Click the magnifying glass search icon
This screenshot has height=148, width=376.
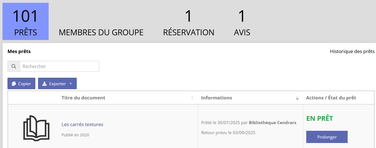pos(14,66)
